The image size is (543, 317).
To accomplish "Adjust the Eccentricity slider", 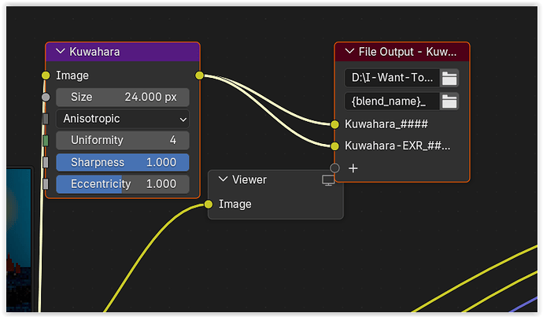I will (123, 184).
